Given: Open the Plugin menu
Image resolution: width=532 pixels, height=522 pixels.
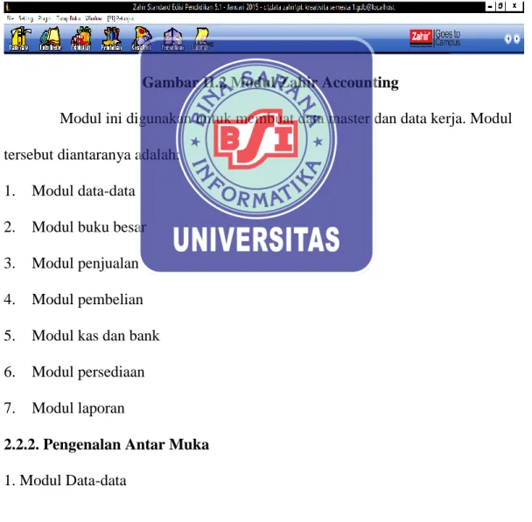Looking at the screenshot, I should click(x=45, y=18).
